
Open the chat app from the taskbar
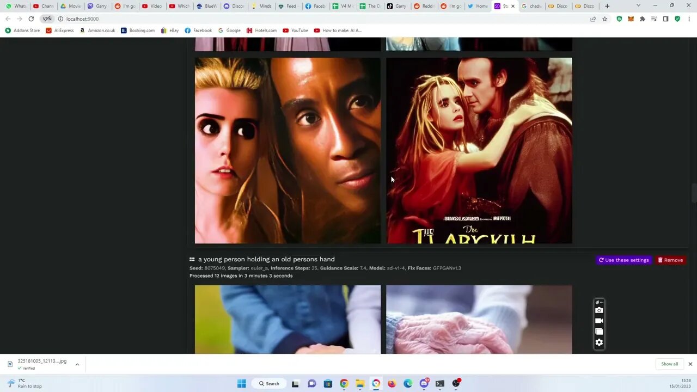pyautogui.click(x=311, y=383)
